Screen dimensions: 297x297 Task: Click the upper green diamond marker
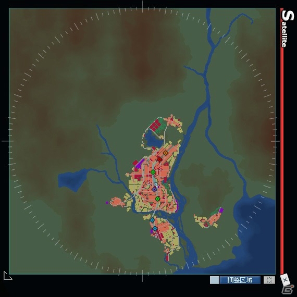153,172
